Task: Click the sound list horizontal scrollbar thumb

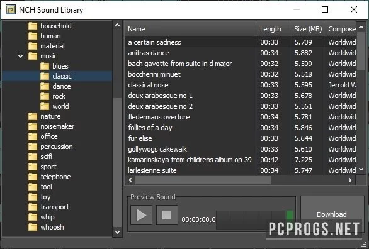Action: coord(203,180)
